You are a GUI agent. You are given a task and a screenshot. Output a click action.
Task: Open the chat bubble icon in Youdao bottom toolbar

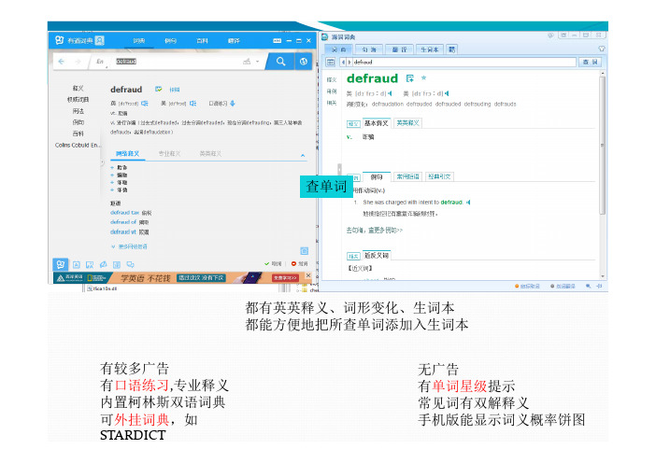(x=131, y=264)
